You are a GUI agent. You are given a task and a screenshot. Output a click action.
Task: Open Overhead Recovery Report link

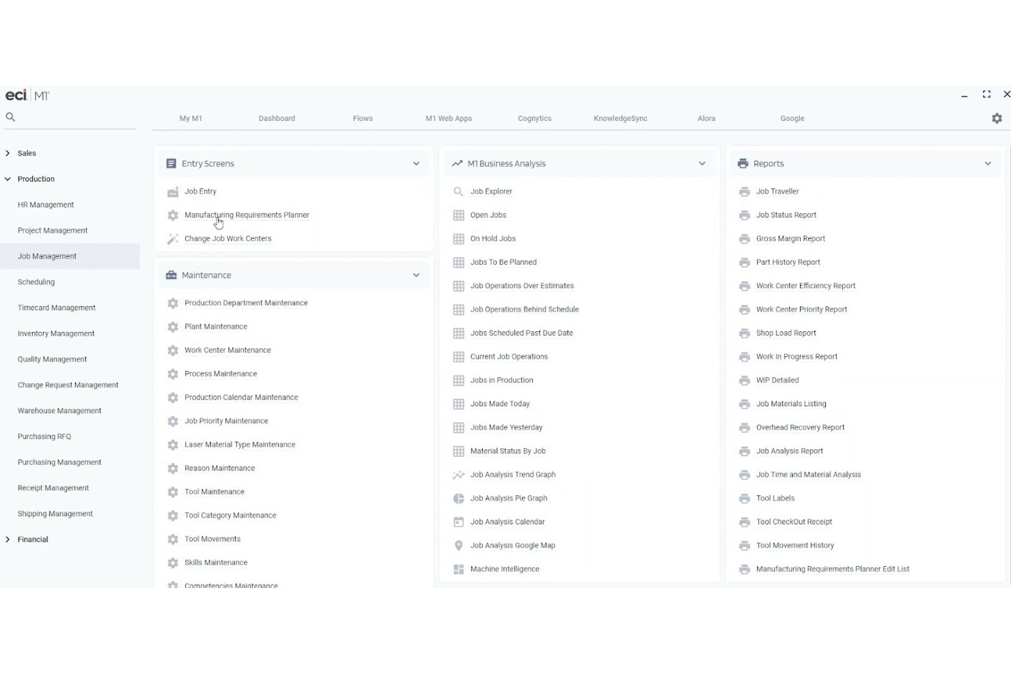point(800,427)
